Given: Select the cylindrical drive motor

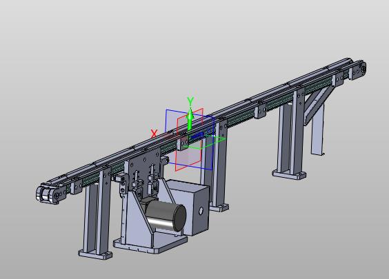Looking at the screenshot, I should pos(166,216).
